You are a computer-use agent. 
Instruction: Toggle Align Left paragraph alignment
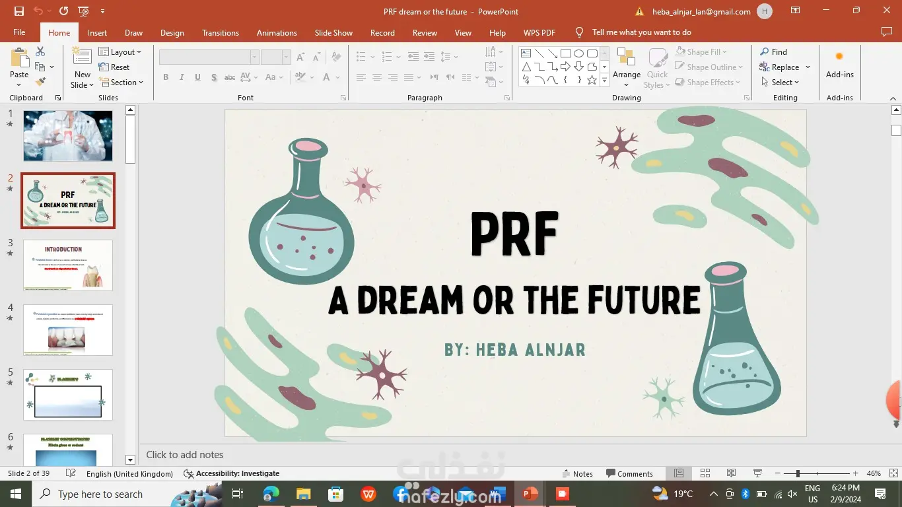[x=361, y=77]
